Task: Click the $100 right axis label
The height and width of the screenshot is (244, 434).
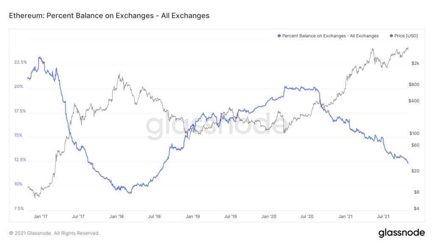Action: tap(415, 133)
